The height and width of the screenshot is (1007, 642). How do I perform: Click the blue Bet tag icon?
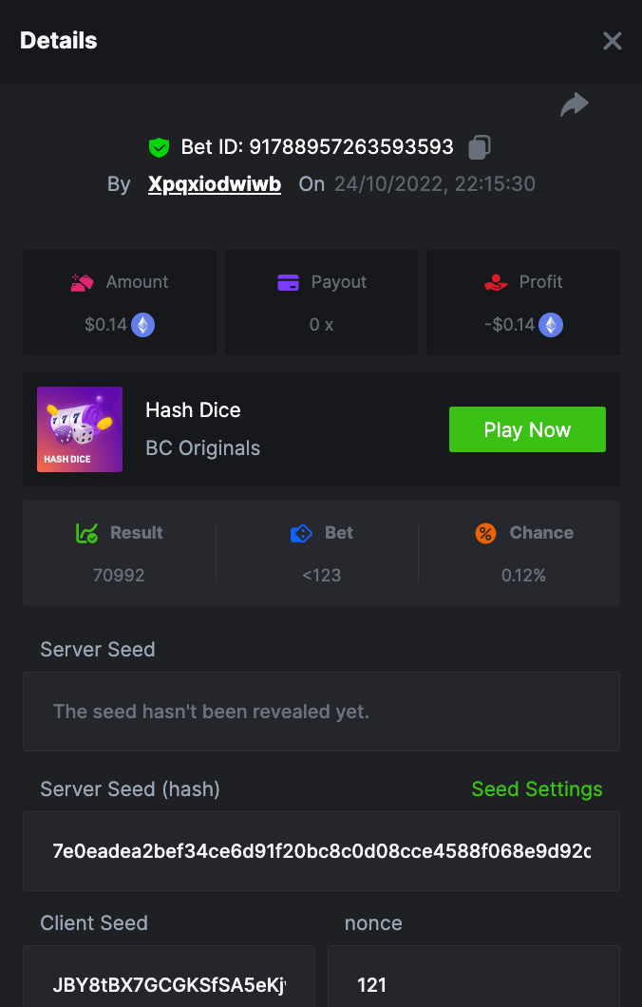point(301,533)
